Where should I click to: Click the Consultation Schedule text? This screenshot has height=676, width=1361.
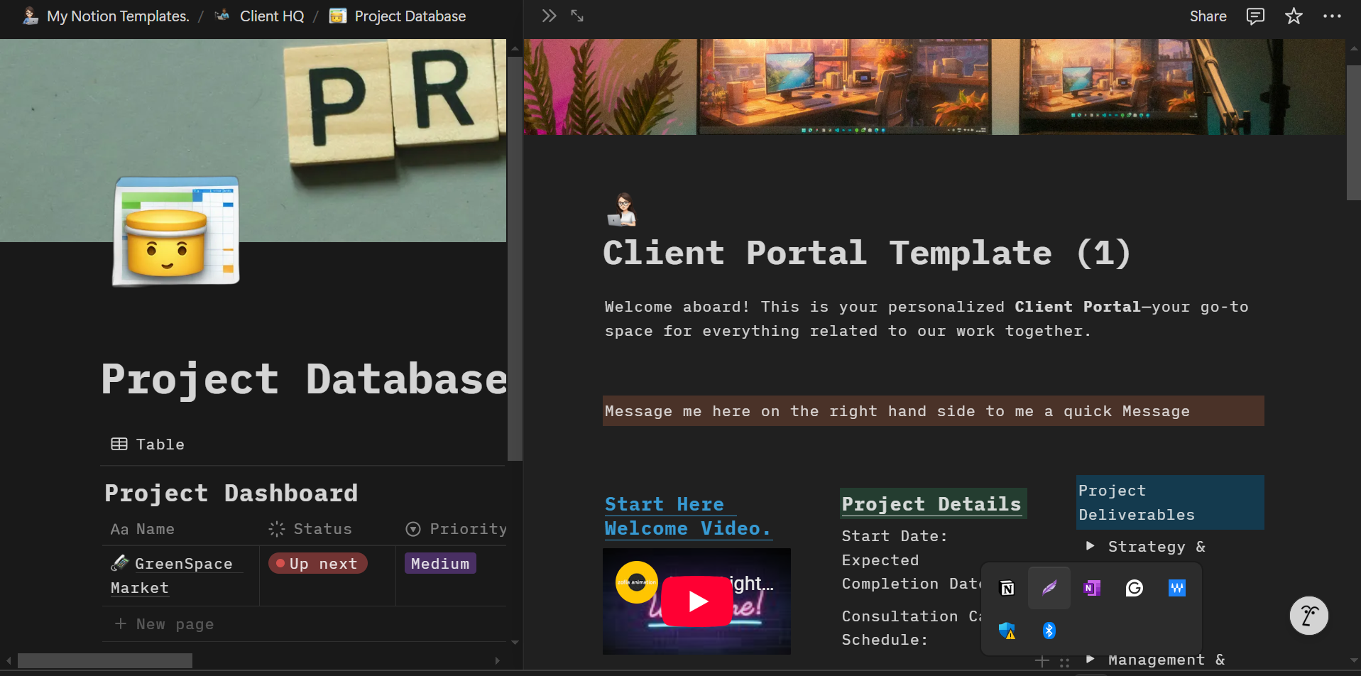point(912,628)
